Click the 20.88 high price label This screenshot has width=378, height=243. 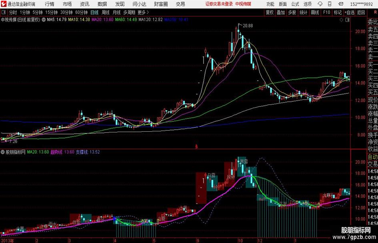pyautogui.click(x=248, y=26)
